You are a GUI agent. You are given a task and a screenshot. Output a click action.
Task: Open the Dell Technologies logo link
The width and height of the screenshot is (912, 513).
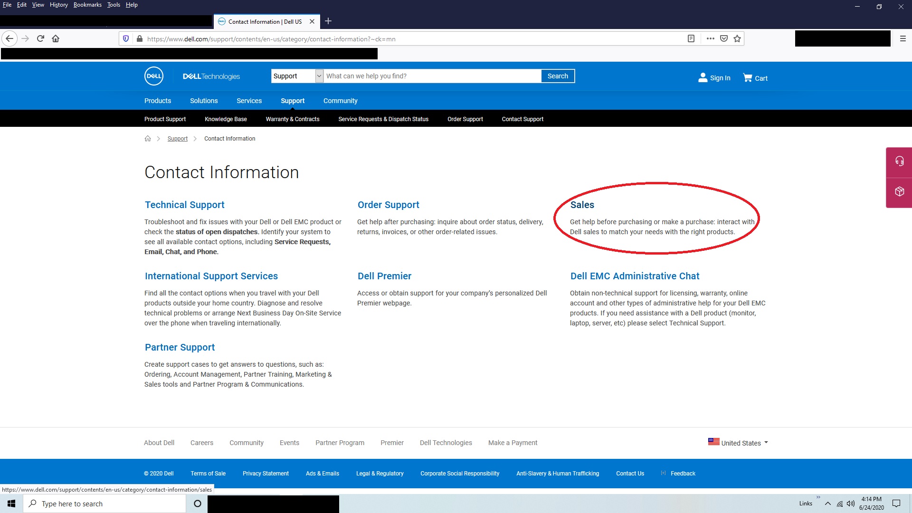click(x=211, y=76)
